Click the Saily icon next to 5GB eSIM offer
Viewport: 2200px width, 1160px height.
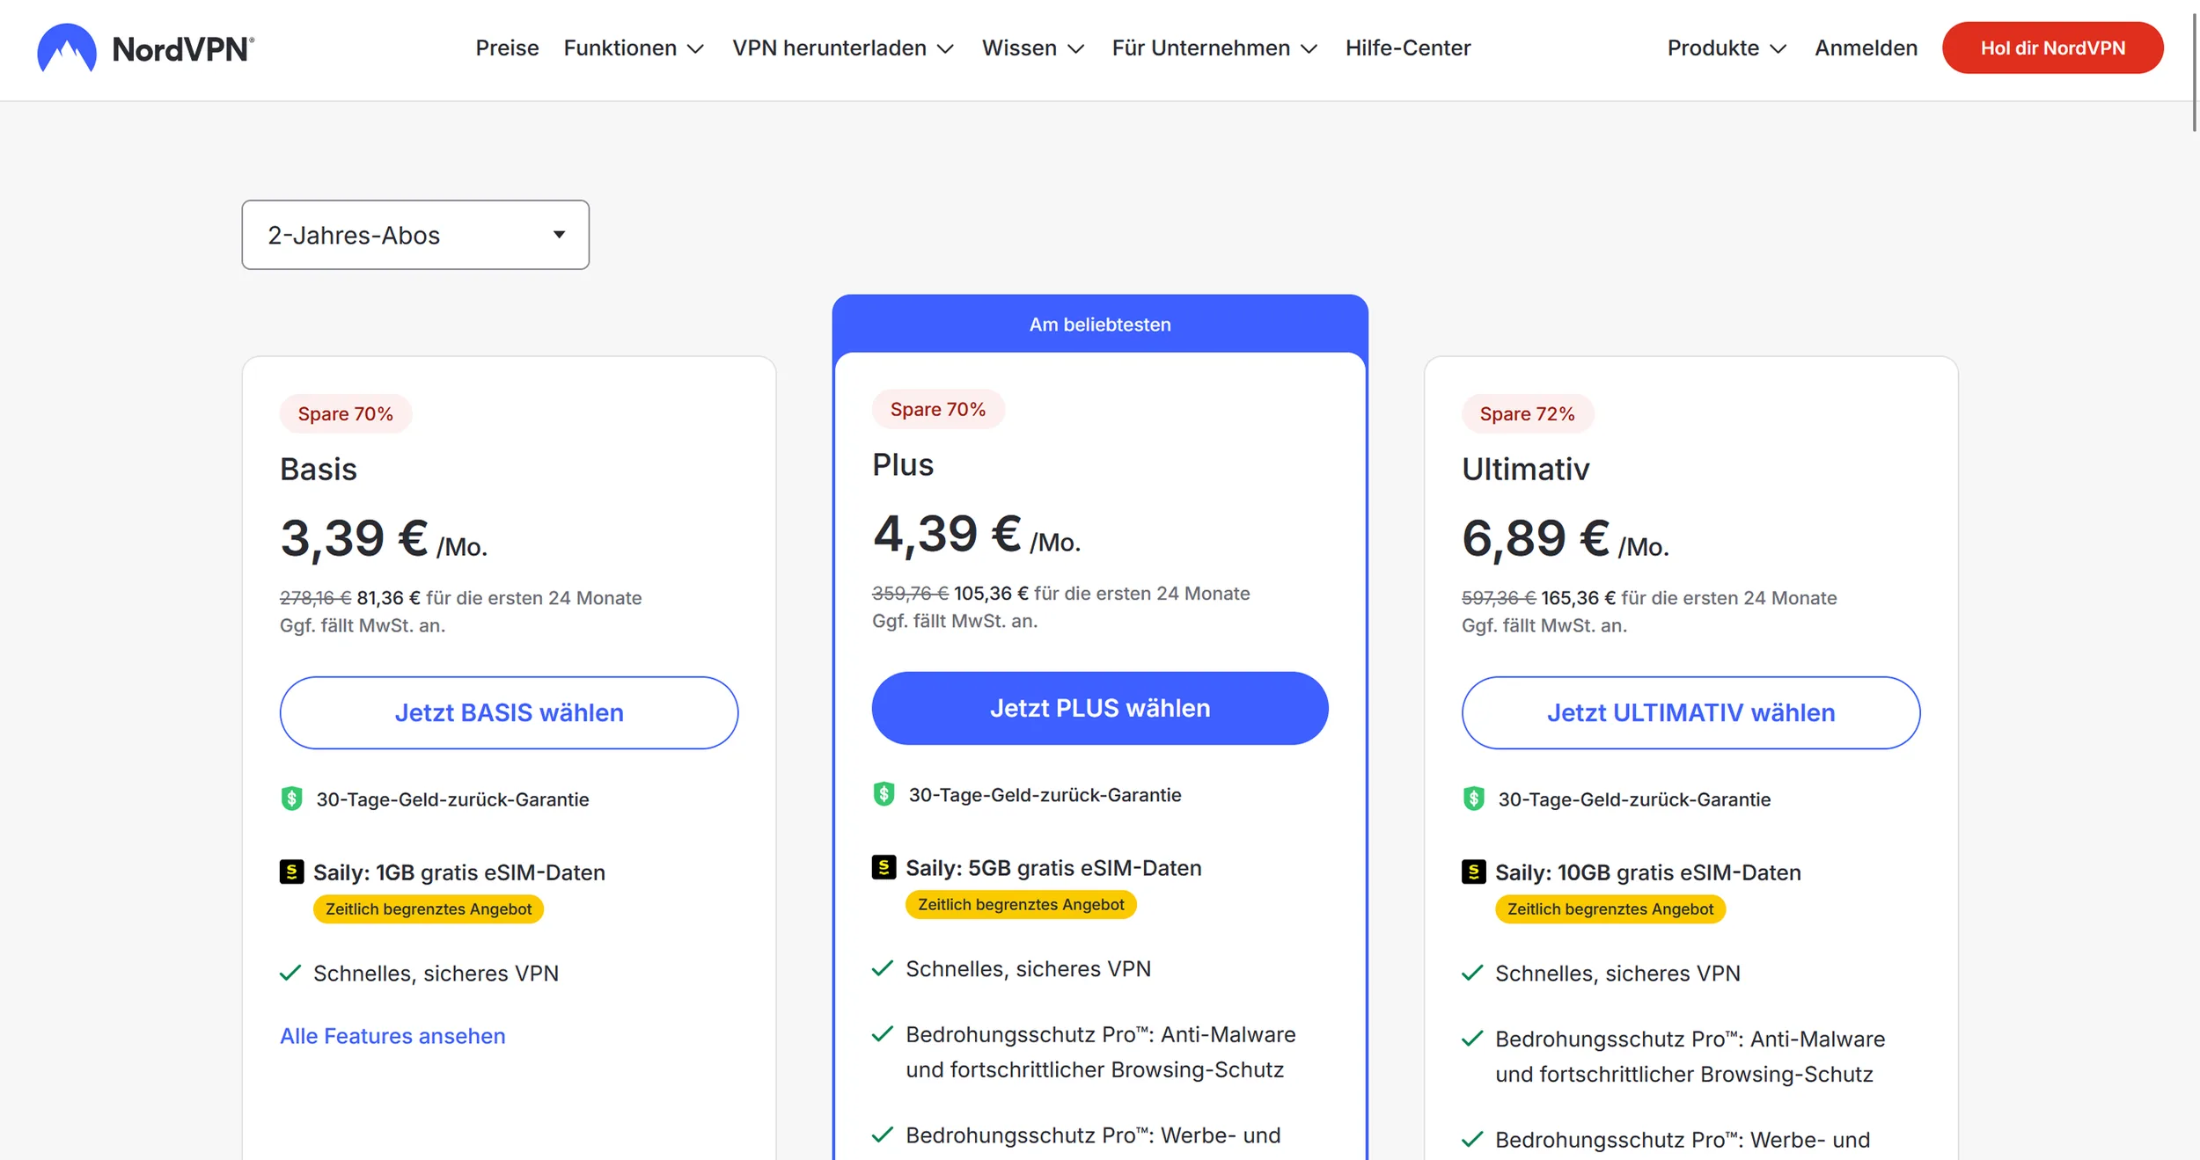coord(884,867)
